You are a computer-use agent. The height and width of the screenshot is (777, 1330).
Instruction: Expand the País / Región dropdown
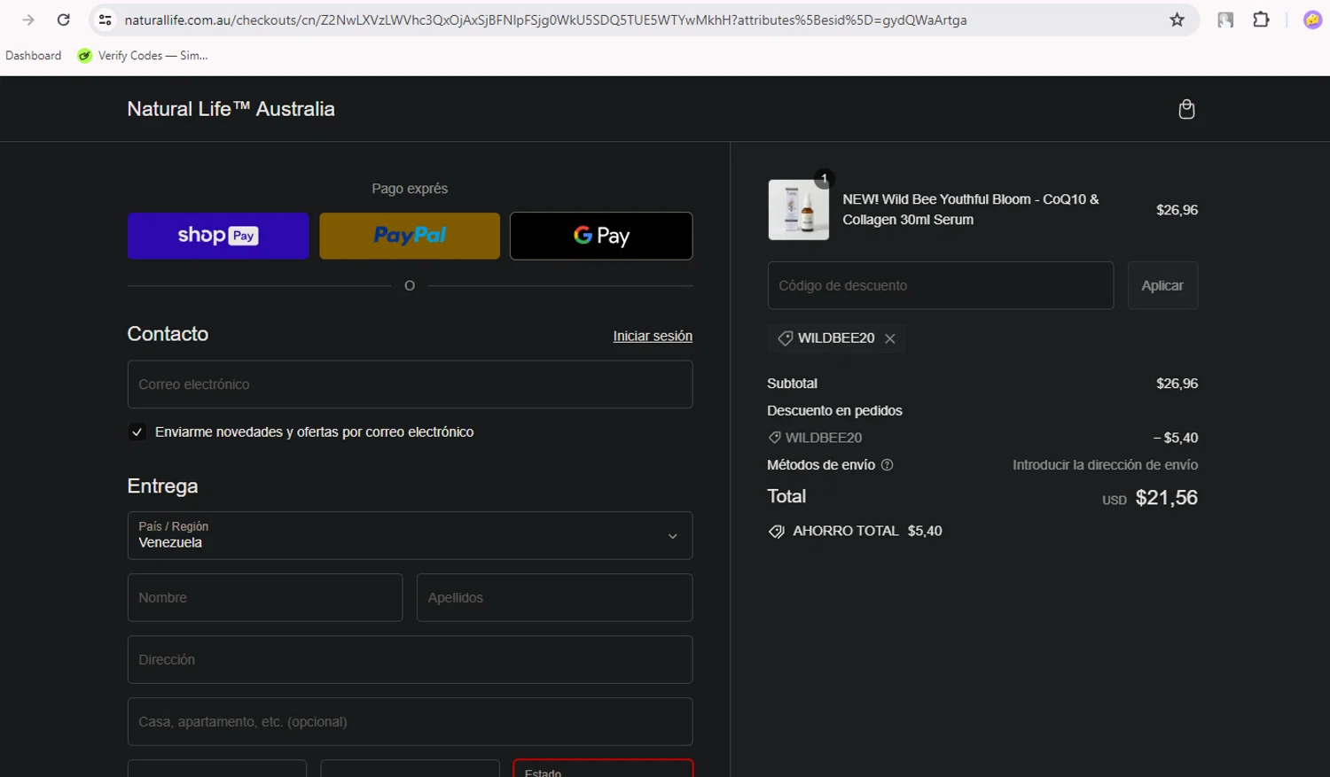point(410,535)
